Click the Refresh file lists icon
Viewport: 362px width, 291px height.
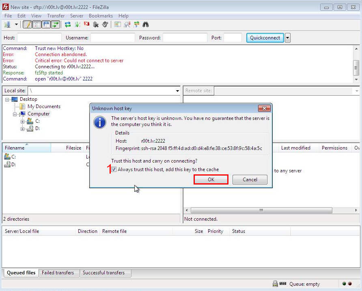[x=68, y=24]
